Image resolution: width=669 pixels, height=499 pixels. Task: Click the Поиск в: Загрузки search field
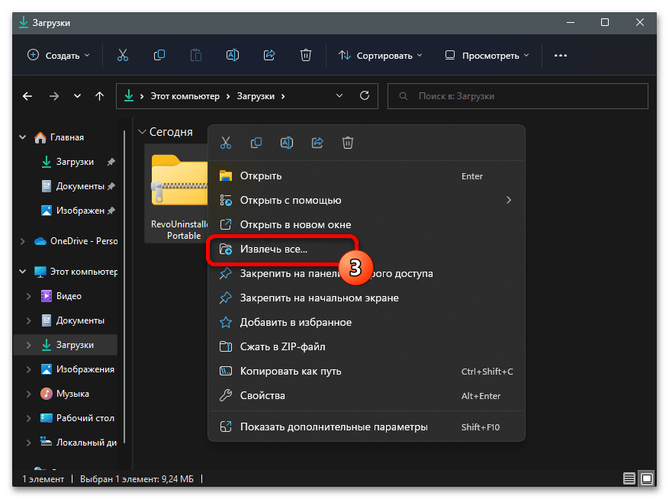(517, 96)
